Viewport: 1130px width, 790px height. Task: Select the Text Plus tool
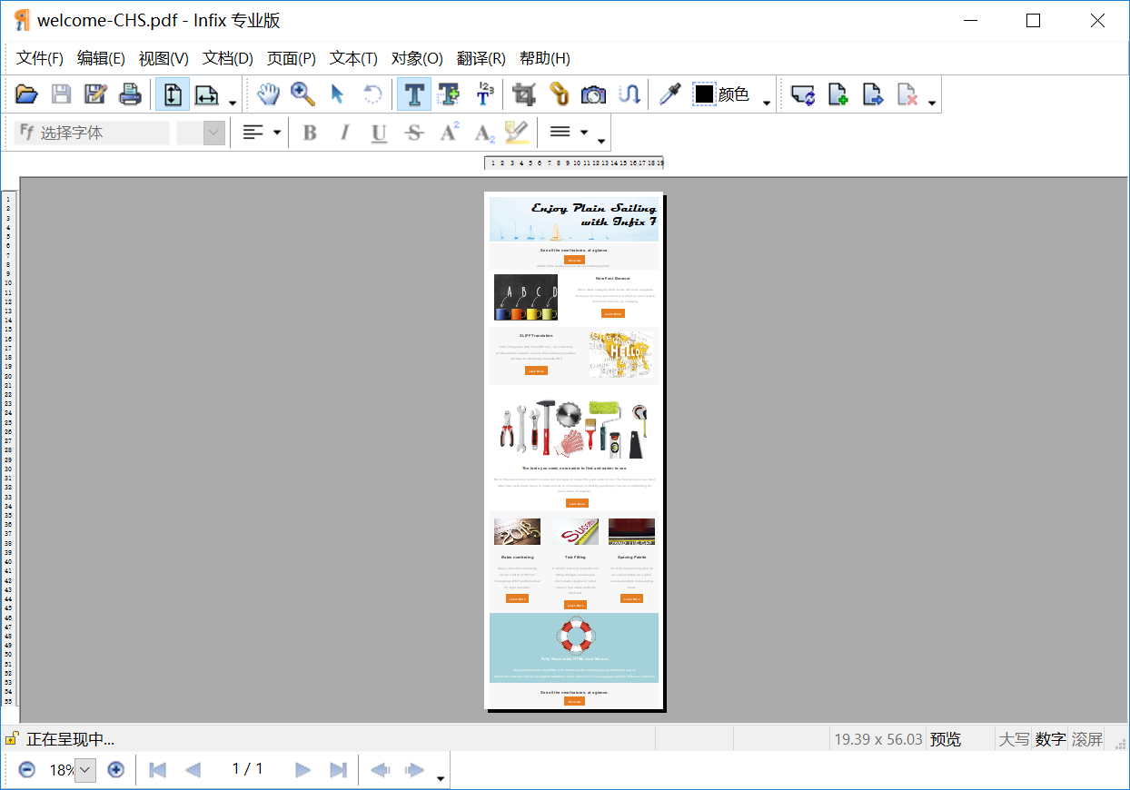(449, 94)
